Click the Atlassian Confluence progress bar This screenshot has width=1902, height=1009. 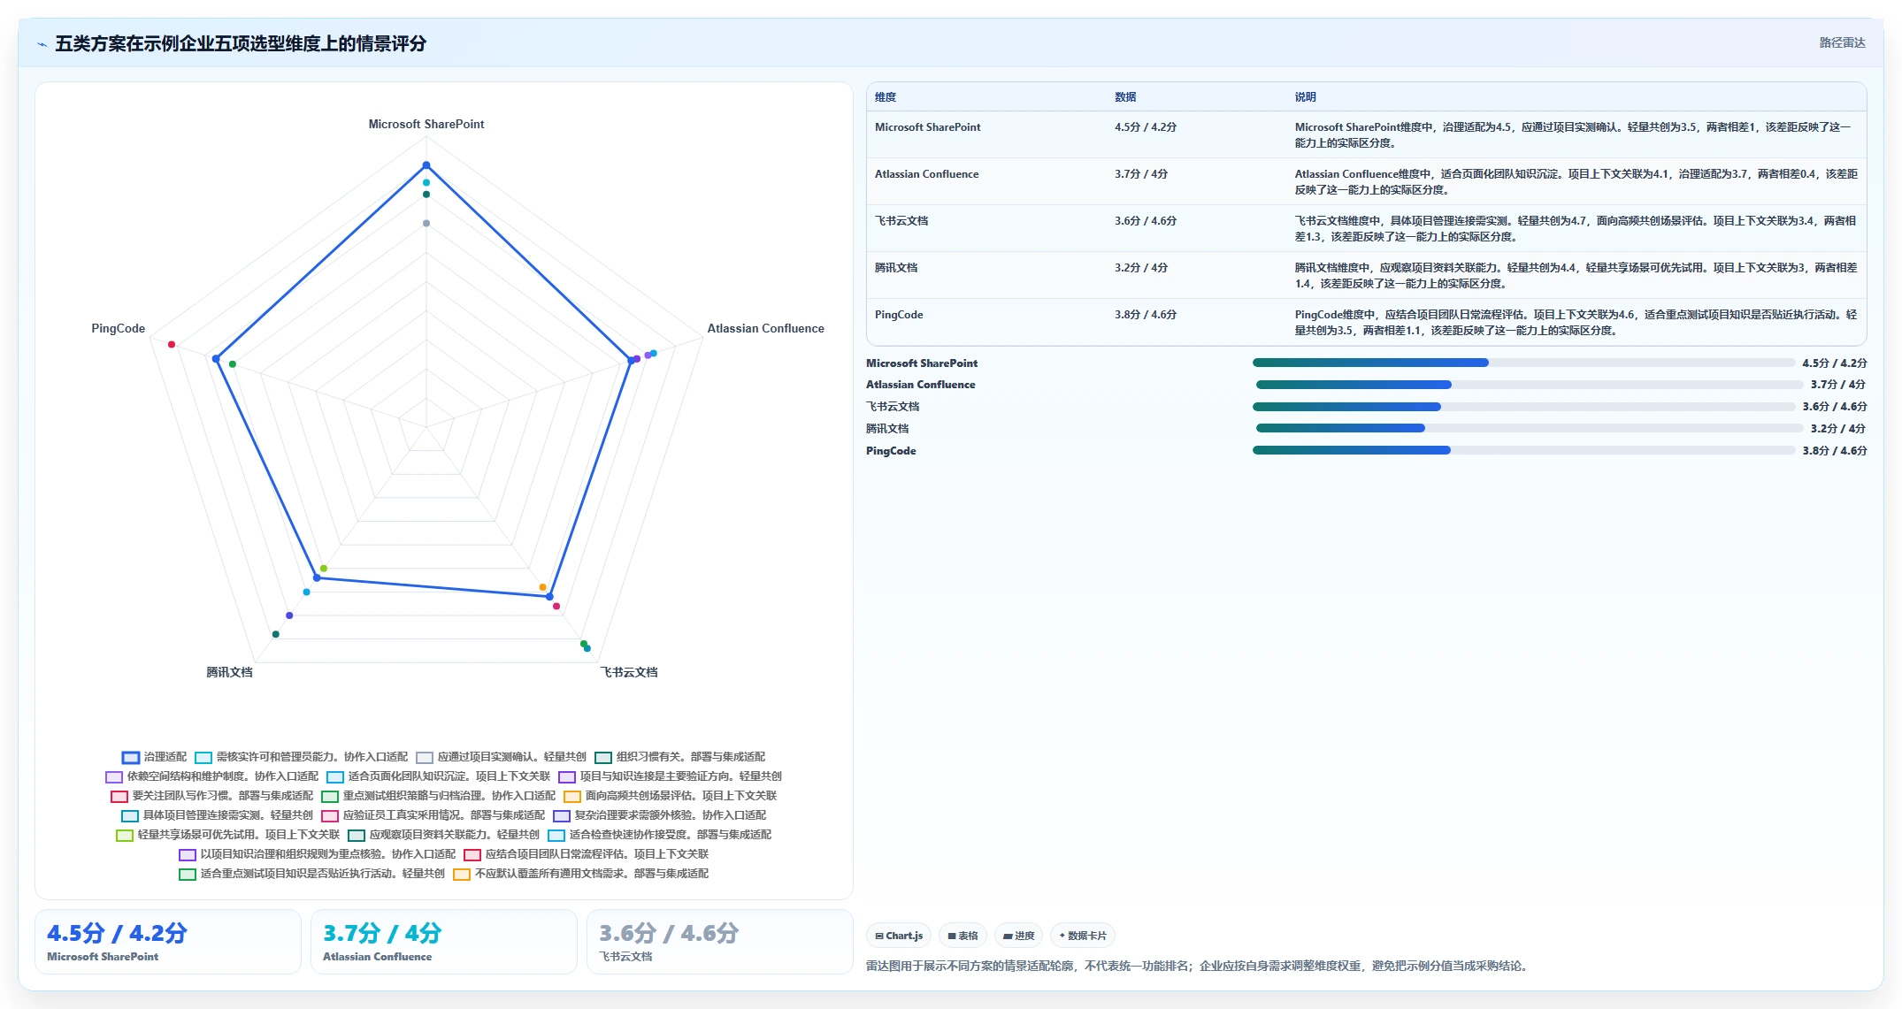click(1529, 385)
